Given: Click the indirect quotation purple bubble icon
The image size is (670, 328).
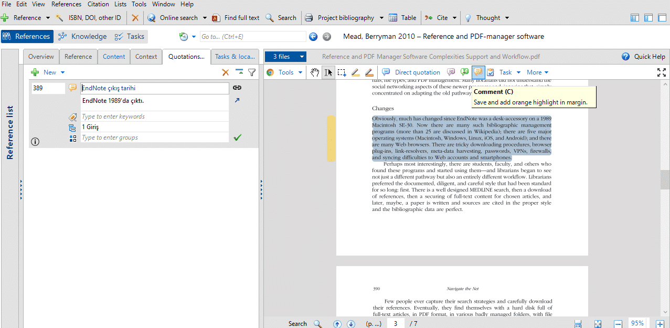Looking at the screenshot, I should click(451, 72).
